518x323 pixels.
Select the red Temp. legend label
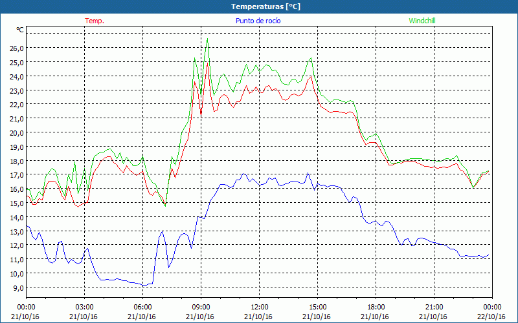[x=95, y=21]
